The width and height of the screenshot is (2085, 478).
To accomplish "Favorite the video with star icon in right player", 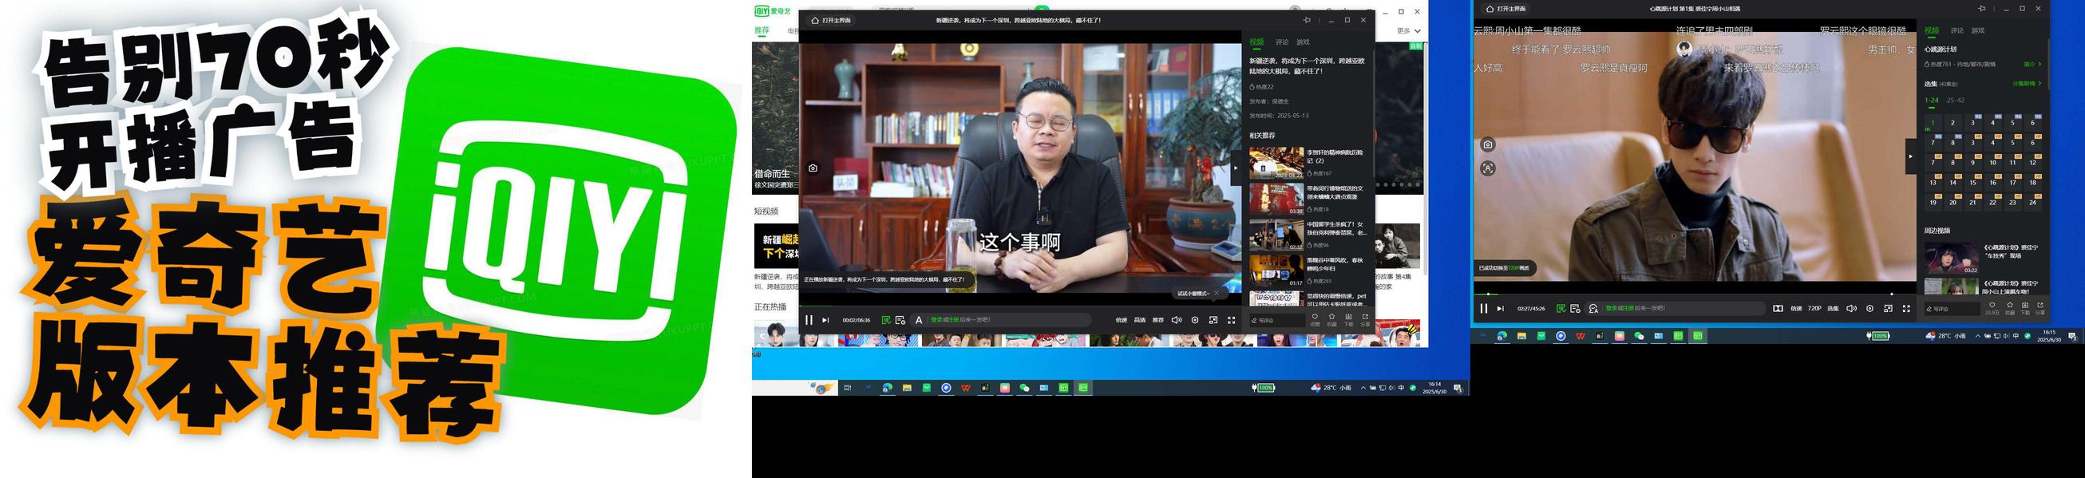I will point(2009,306).
